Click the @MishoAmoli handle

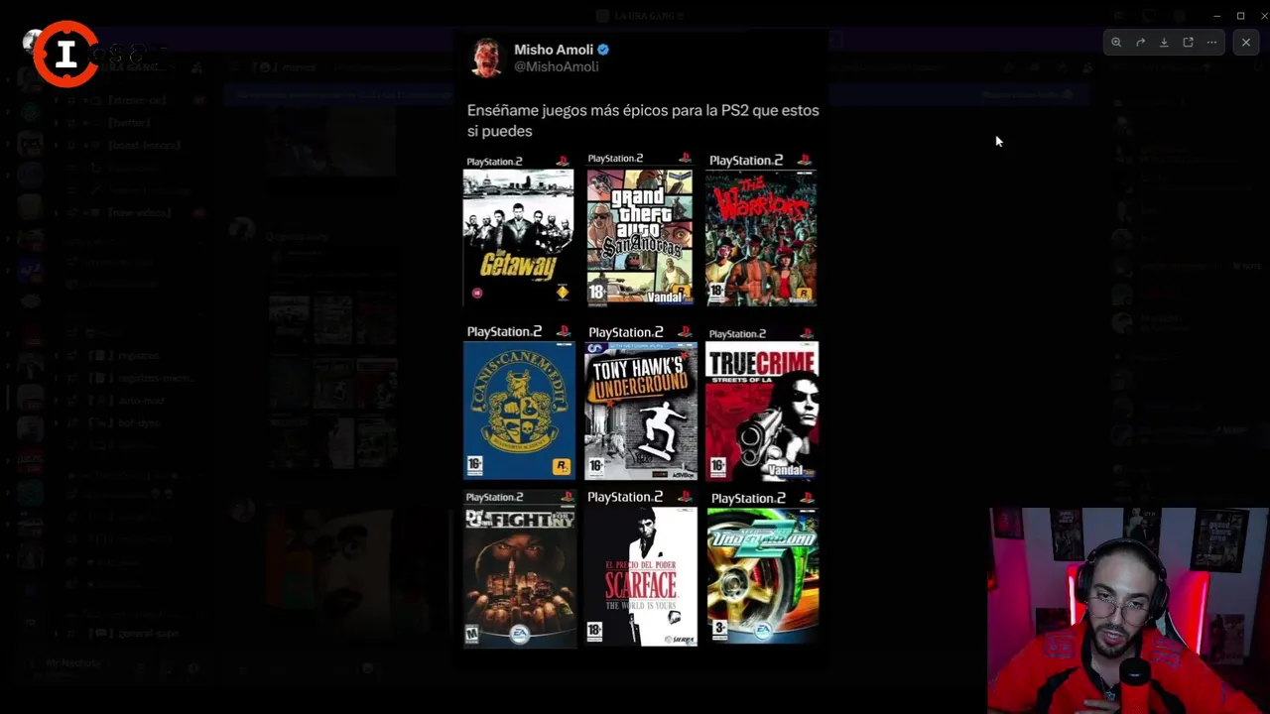pyautogui.click(x=556, y=66)
